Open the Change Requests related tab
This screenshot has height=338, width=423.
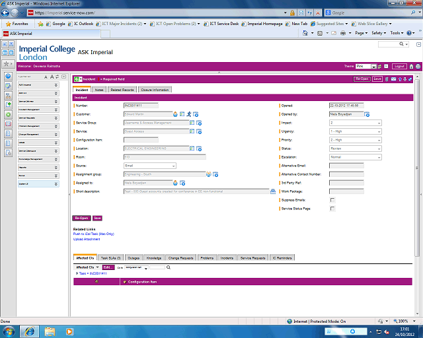[x=181, y=257]
